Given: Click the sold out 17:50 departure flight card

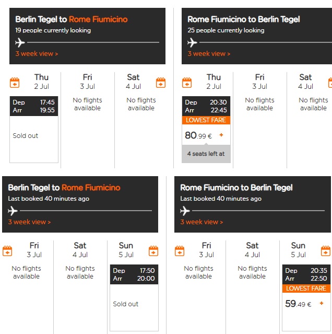Looking at the screenshot, I should point(134,298).
